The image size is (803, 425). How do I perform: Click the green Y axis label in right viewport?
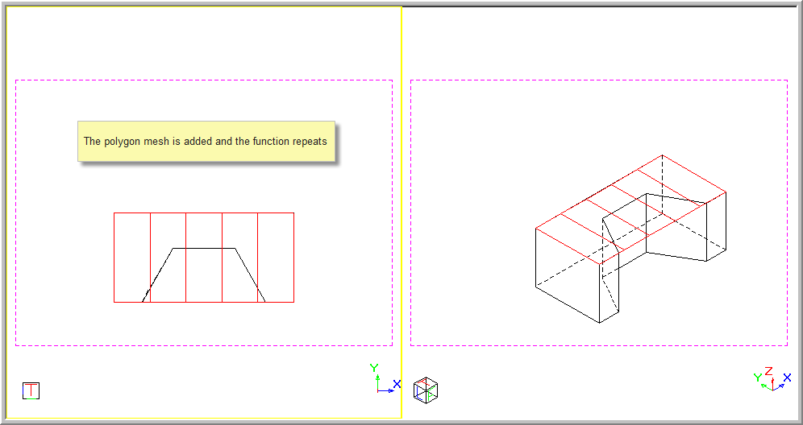click(x=757, y=377)
